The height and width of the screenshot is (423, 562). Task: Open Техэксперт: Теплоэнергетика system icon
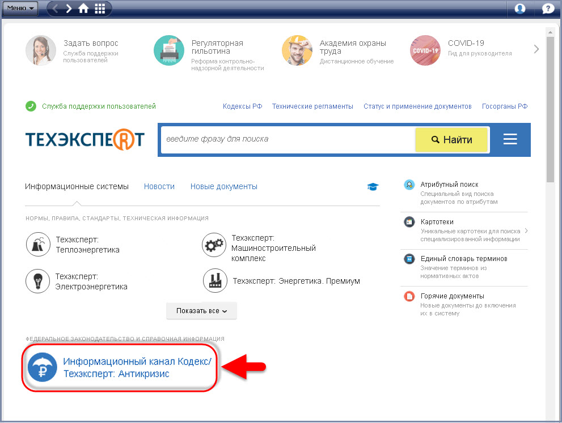tap(38, 245)
